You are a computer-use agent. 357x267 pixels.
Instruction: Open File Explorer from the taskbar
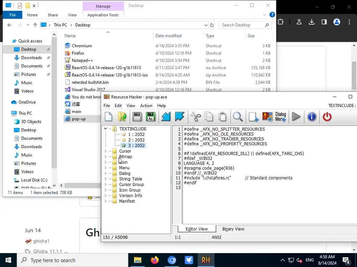[x=137, y=260]
